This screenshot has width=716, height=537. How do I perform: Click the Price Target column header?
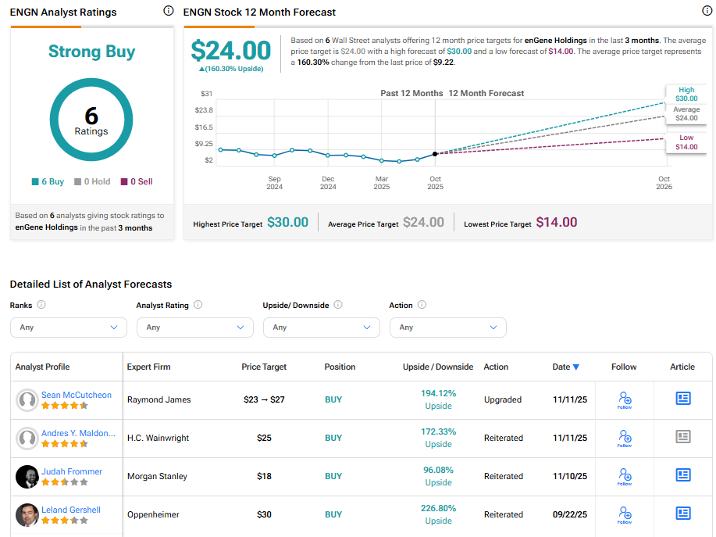point(264,367)
